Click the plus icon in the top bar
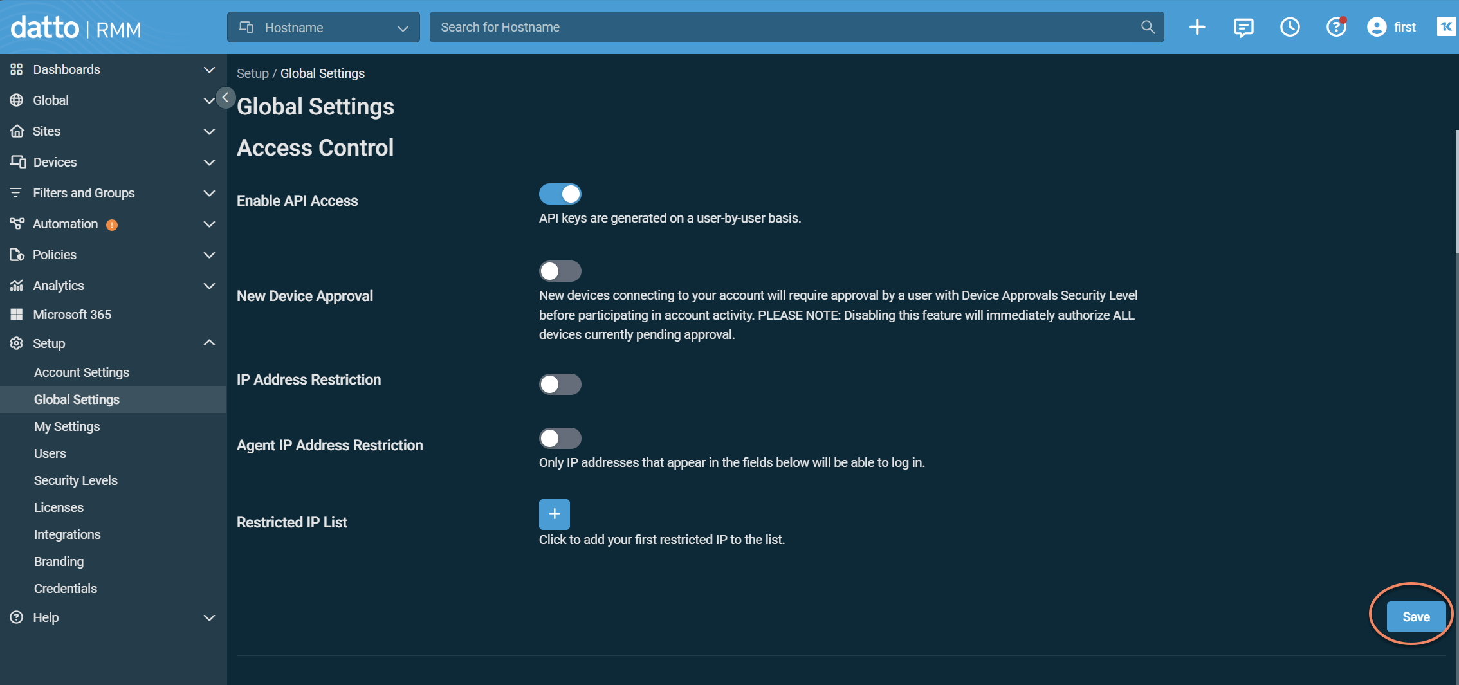1459x685 pixels. [1197, 27]
